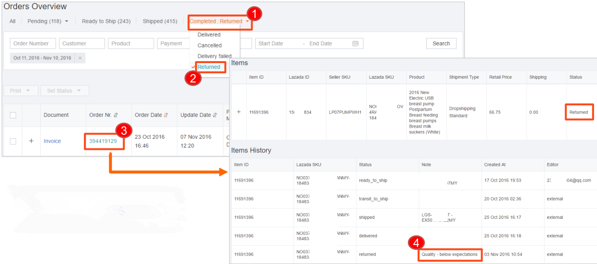597x264 pixels.
Task: Sort by Order Nr. column arrows
Action: 116,115
